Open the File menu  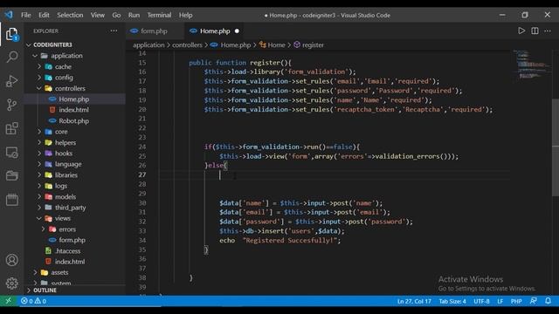point(25,15)
